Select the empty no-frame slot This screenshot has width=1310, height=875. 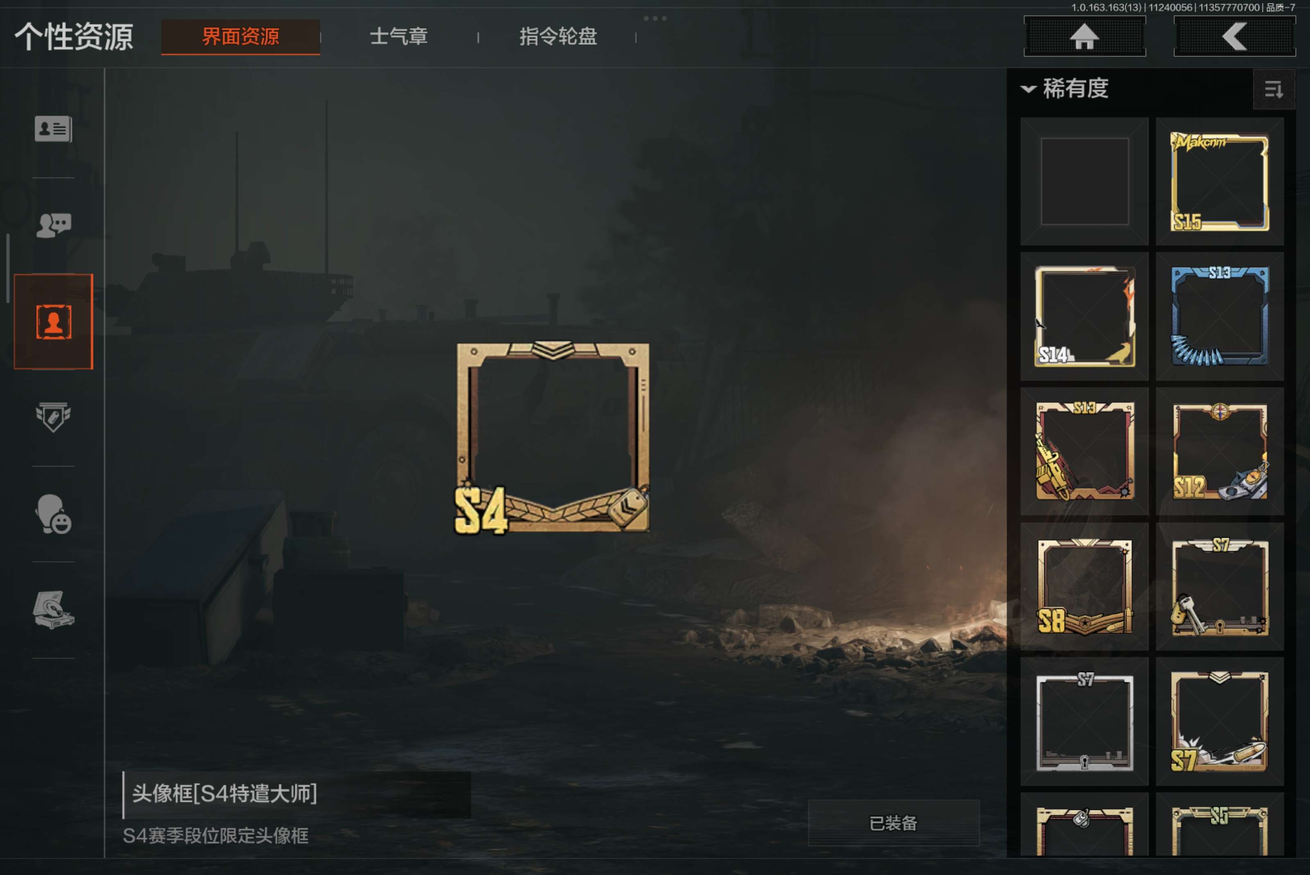(x=1085, y=181)
